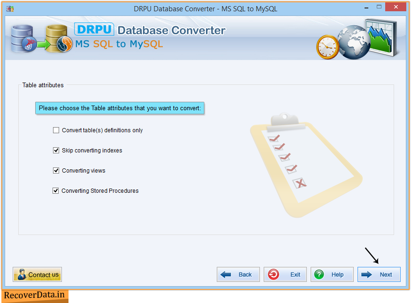Uncheck Converting Stored Procedures checkbox
The height and width of the screenshot is (303, 411).
[55, 191]
